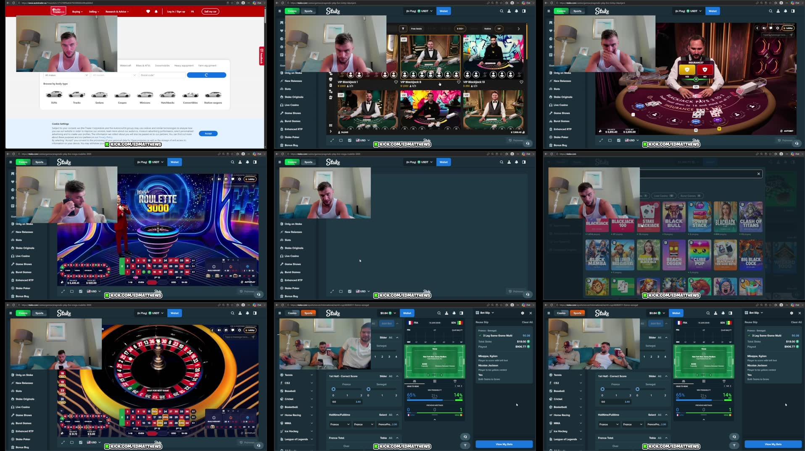The image size is (805, 451).
Task: Click the Sell my car button
Action: (210, 11)
